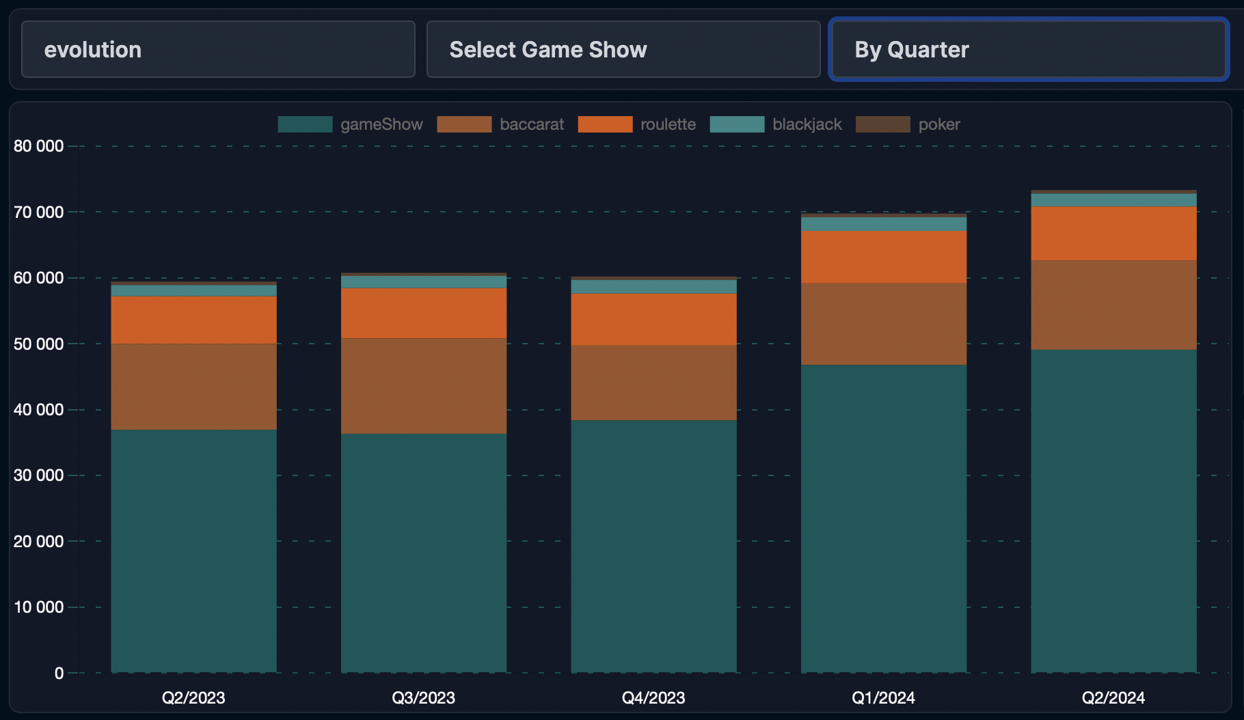Hide the gameShow legend label
This screenshot has width=1244, height=720.
381,124
